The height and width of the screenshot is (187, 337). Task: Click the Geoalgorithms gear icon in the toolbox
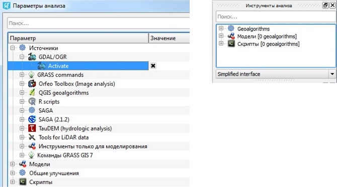231,28
